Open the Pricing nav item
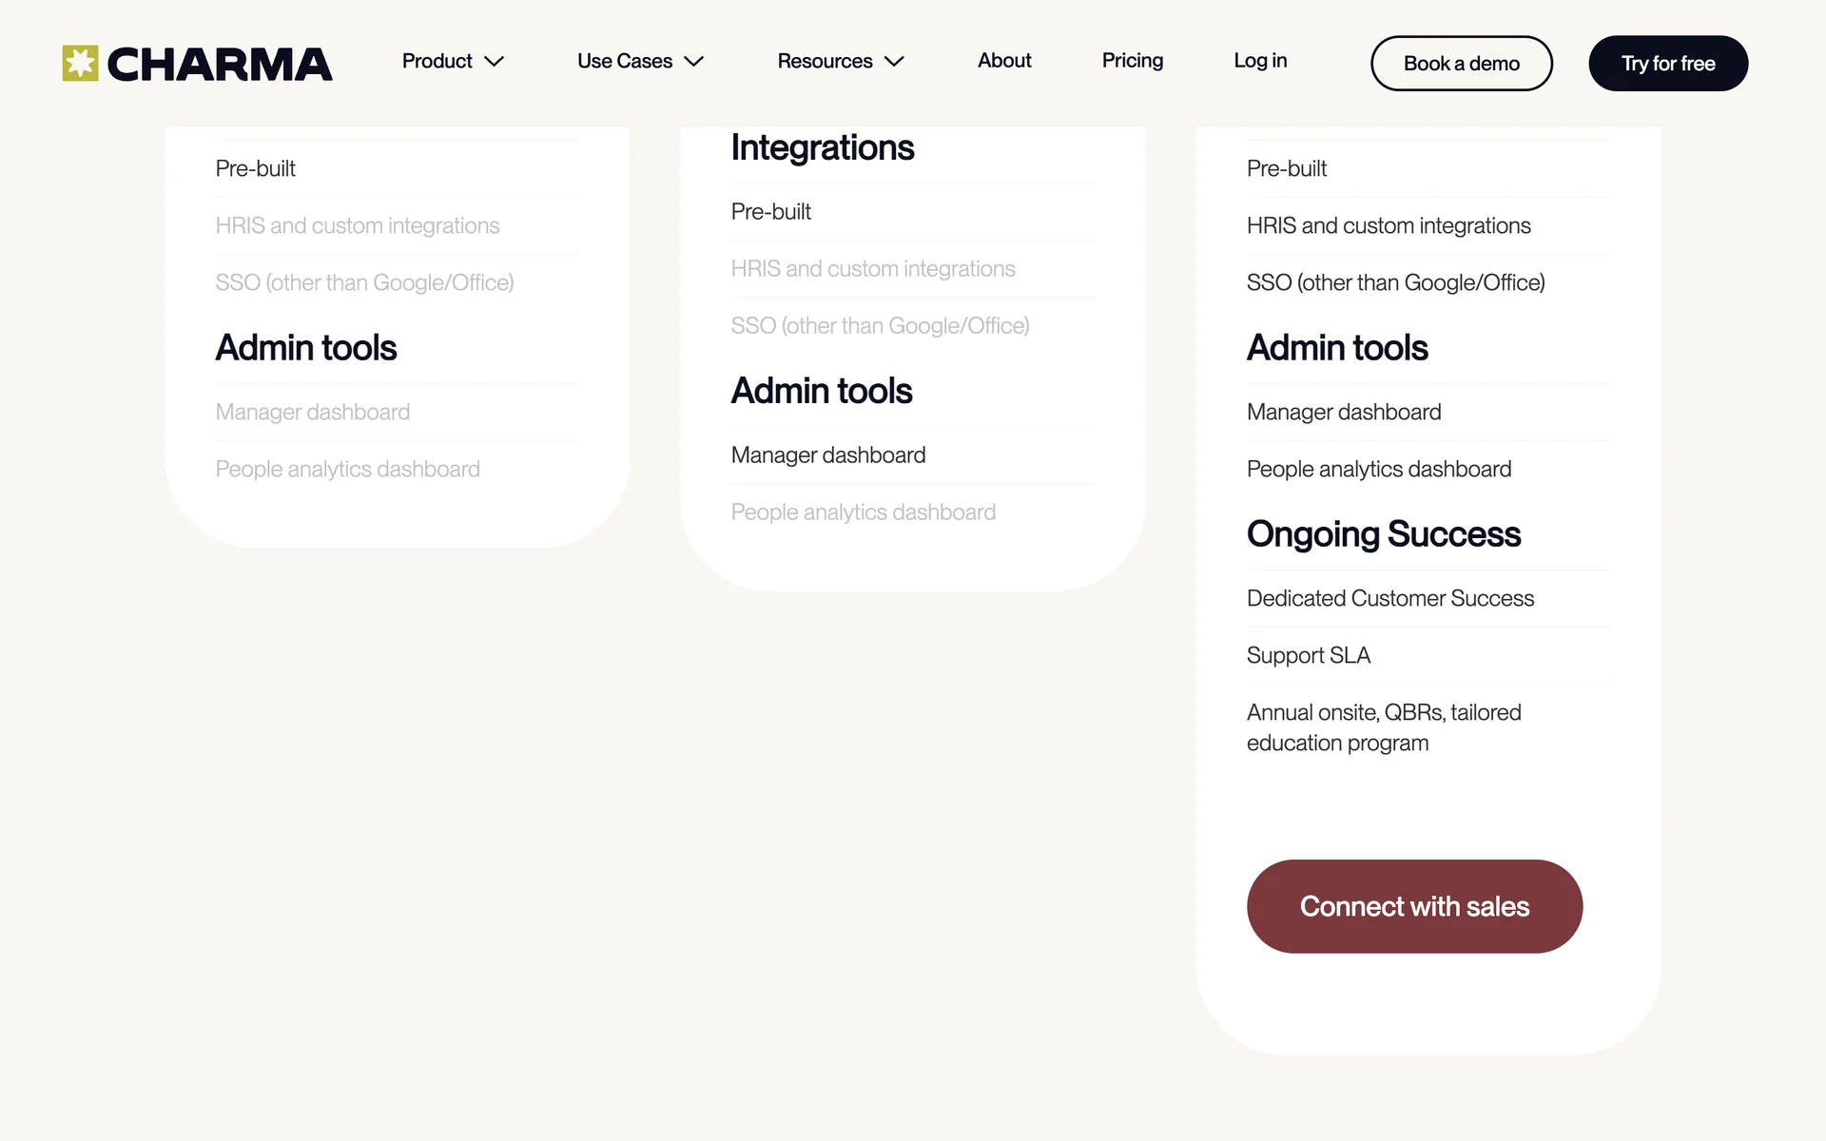The height and width of the screenshot is (1141, 1826). (1132, 61)
